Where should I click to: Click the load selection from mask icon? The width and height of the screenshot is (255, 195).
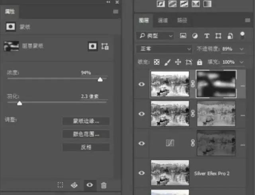60,185
